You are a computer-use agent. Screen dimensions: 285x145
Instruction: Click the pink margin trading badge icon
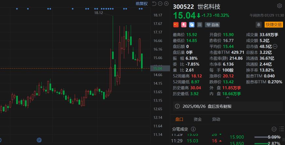pos(184,25)
